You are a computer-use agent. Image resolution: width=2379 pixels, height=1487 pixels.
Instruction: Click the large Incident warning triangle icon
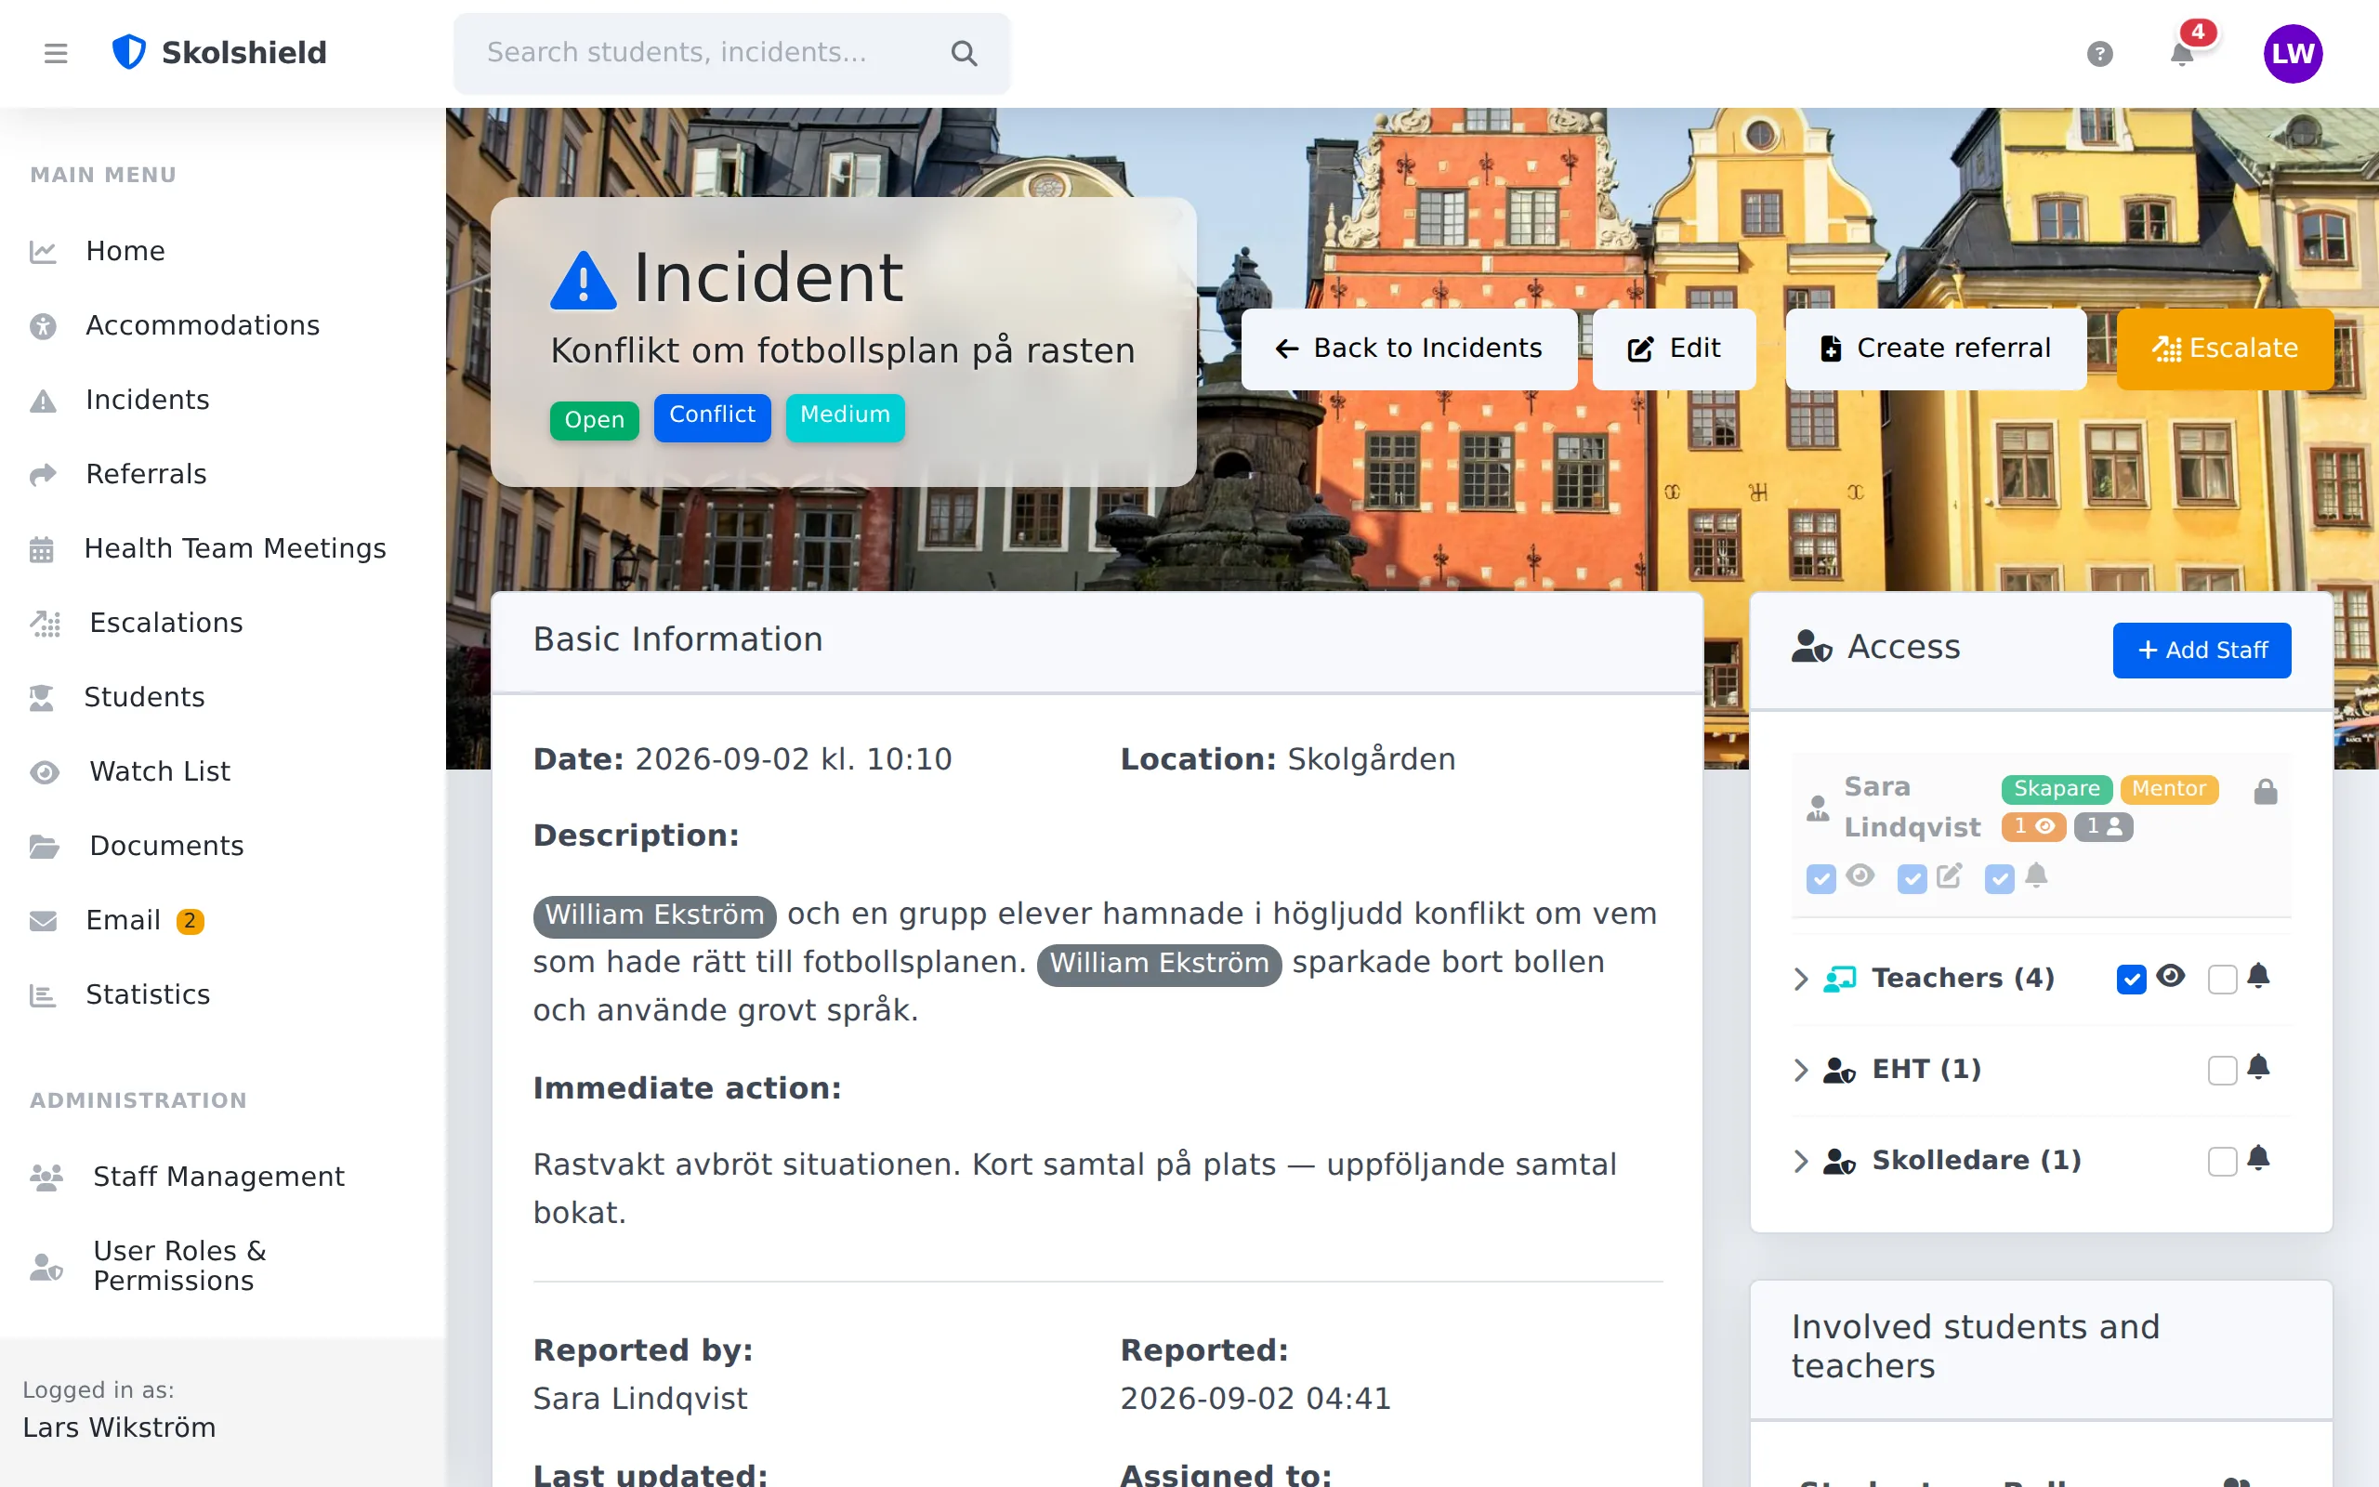(x=583, y=281)
